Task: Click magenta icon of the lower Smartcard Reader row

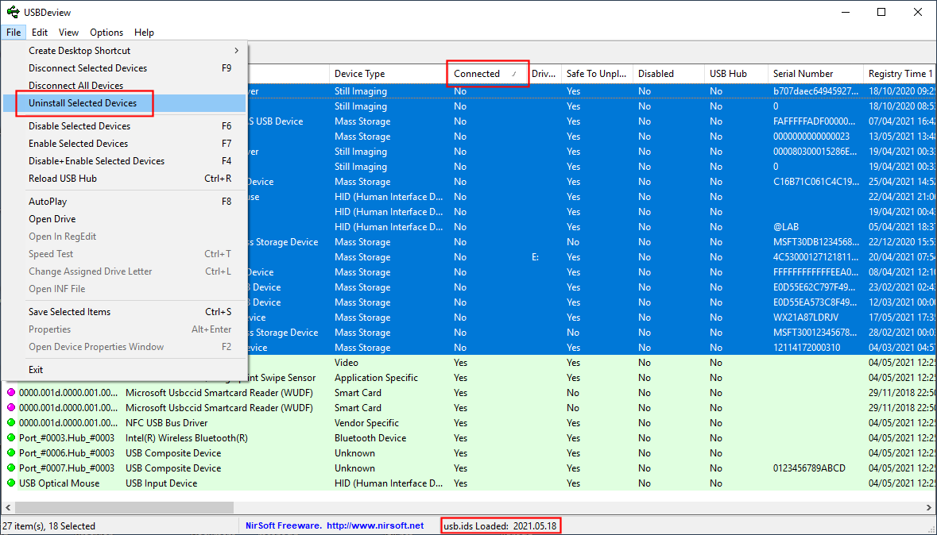Action: coord(11,408)
